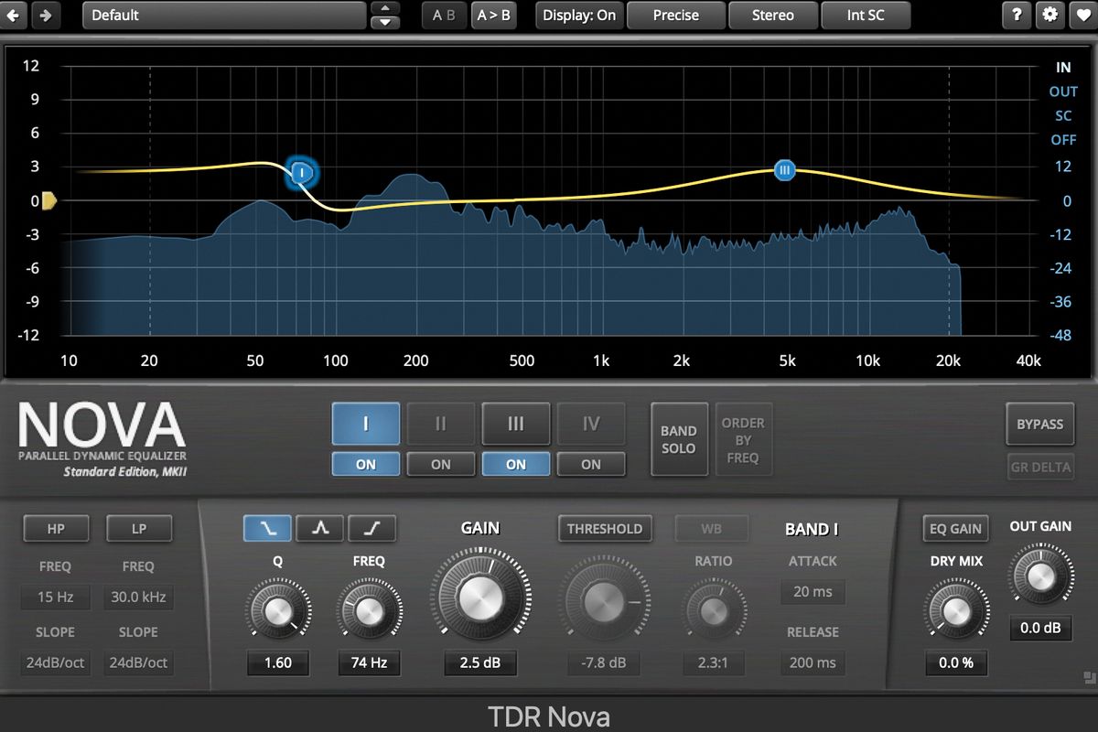Viewport: 1098px width, 732px height.
Task: Activate BAND SOLO mode
Action: [x=679, y=439]
